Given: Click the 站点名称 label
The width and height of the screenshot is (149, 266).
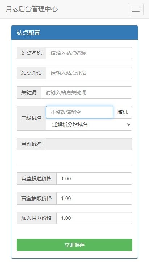Looking at the screenshot, I should [32, 53].
